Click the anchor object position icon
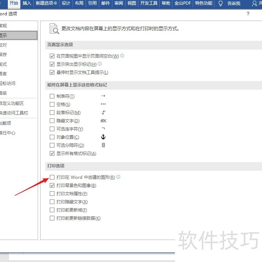The width and height of the screenshot is (262, 262). pos(103,137)
